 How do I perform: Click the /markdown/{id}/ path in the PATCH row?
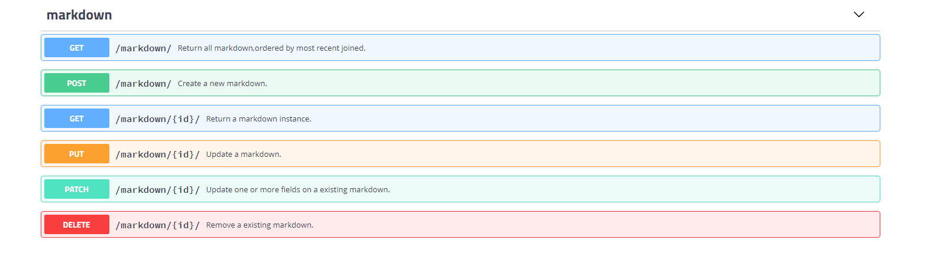158,190
